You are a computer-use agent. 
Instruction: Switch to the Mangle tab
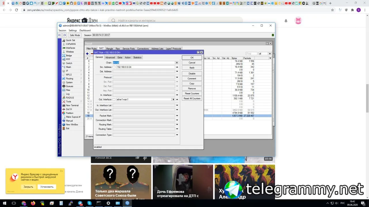(110, 49)
